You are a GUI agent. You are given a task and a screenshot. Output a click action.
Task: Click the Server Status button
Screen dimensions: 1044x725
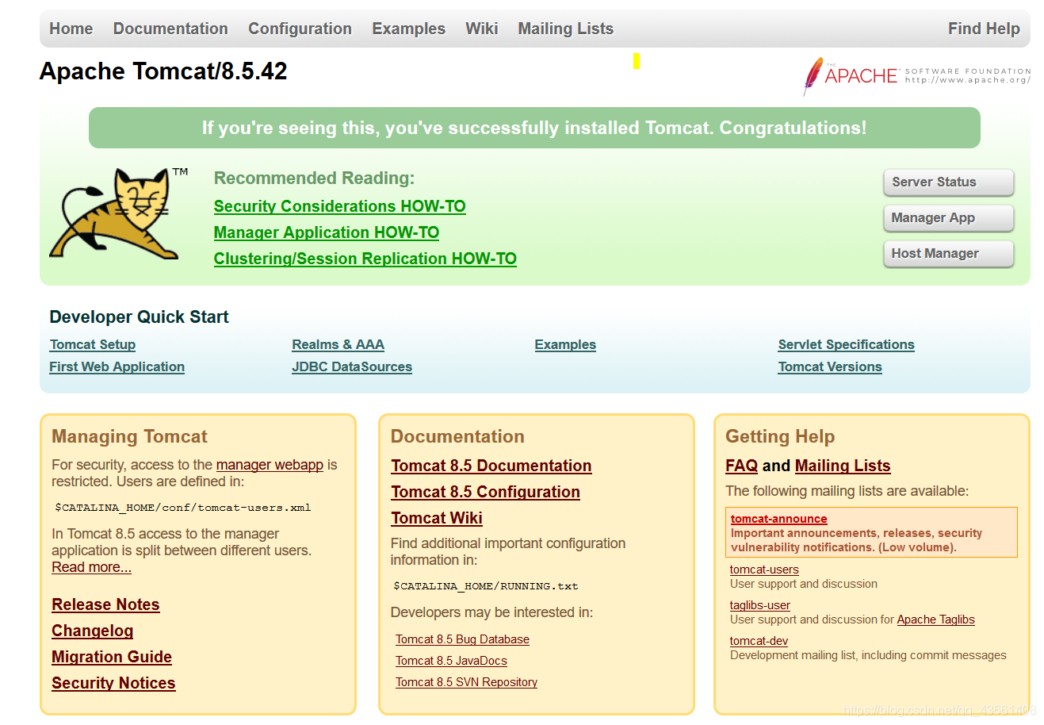pos(948,182)
